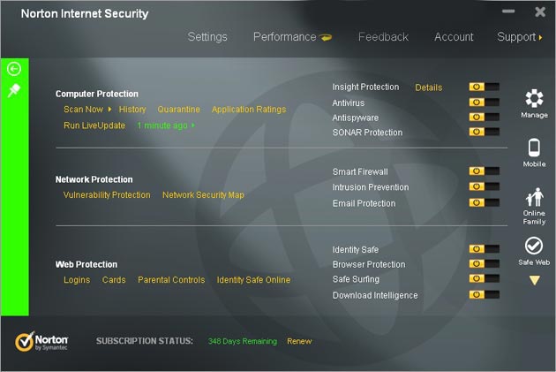Expand the Support menu arrow

(541, 37)
